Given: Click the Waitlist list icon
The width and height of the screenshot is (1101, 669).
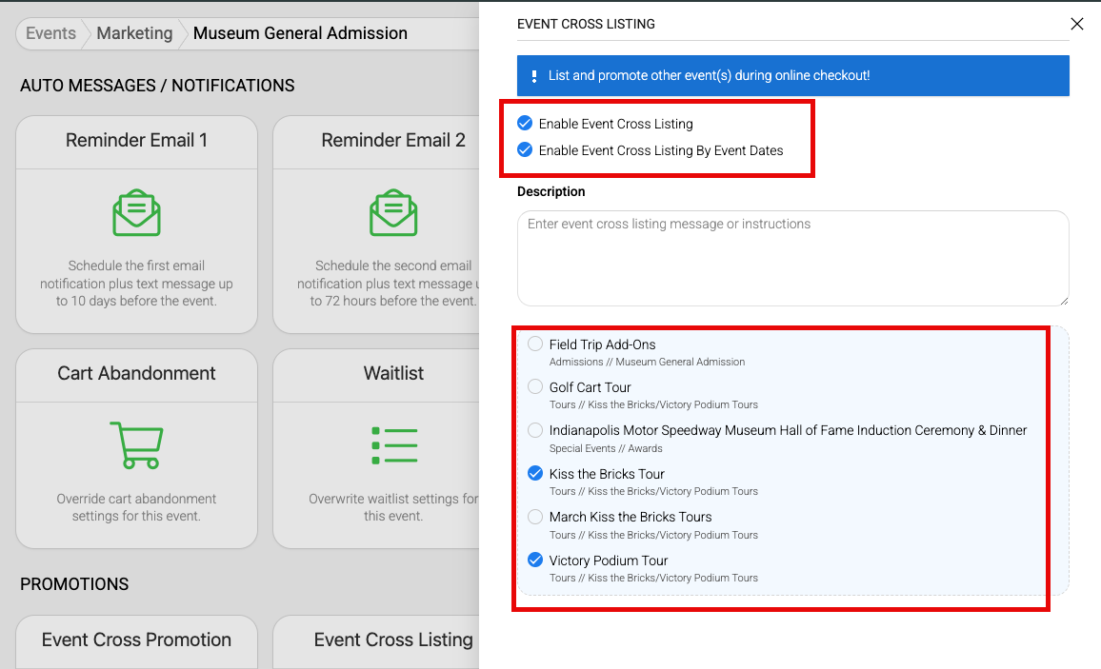Looking at the screenshot, I should coord(394,445).
